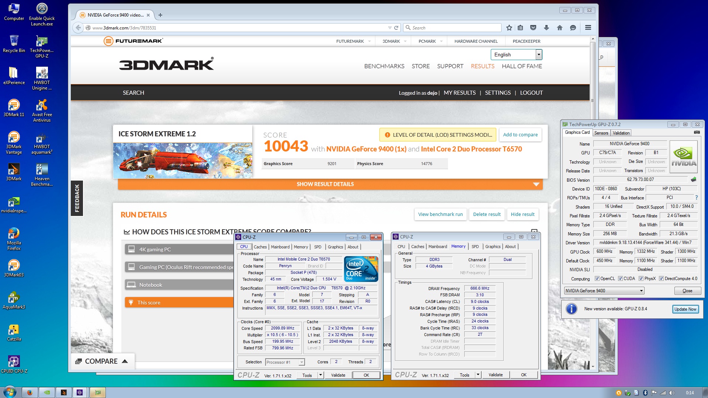Image resolution: width=708 pixels, height=398 pixels.
Task: Click the Ice Storm Extreme thumbnail
Action: click(x=183, y=160)
